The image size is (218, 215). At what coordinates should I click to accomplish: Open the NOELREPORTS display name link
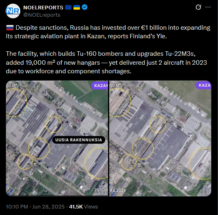tap(43, 7)
